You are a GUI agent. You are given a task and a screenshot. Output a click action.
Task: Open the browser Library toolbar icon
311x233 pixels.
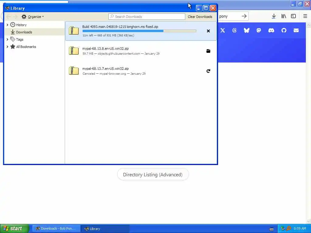pos(284,16)
